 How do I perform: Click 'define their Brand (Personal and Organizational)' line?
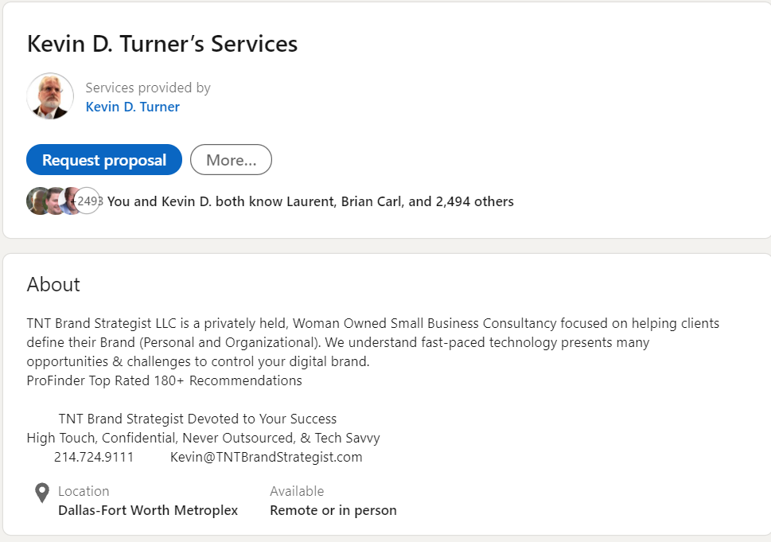coord(338,342)
